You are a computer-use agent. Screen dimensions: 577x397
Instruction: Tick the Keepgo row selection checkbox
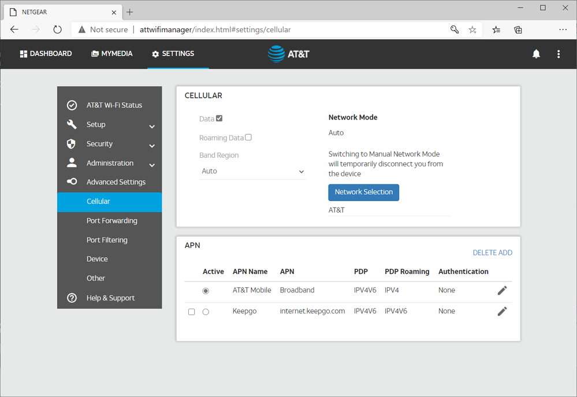click(x=192, y=311)
